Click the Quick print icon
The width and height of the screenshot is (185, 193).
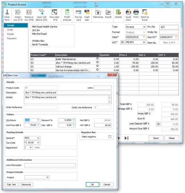pyautogui.click(x=128, y=15)
